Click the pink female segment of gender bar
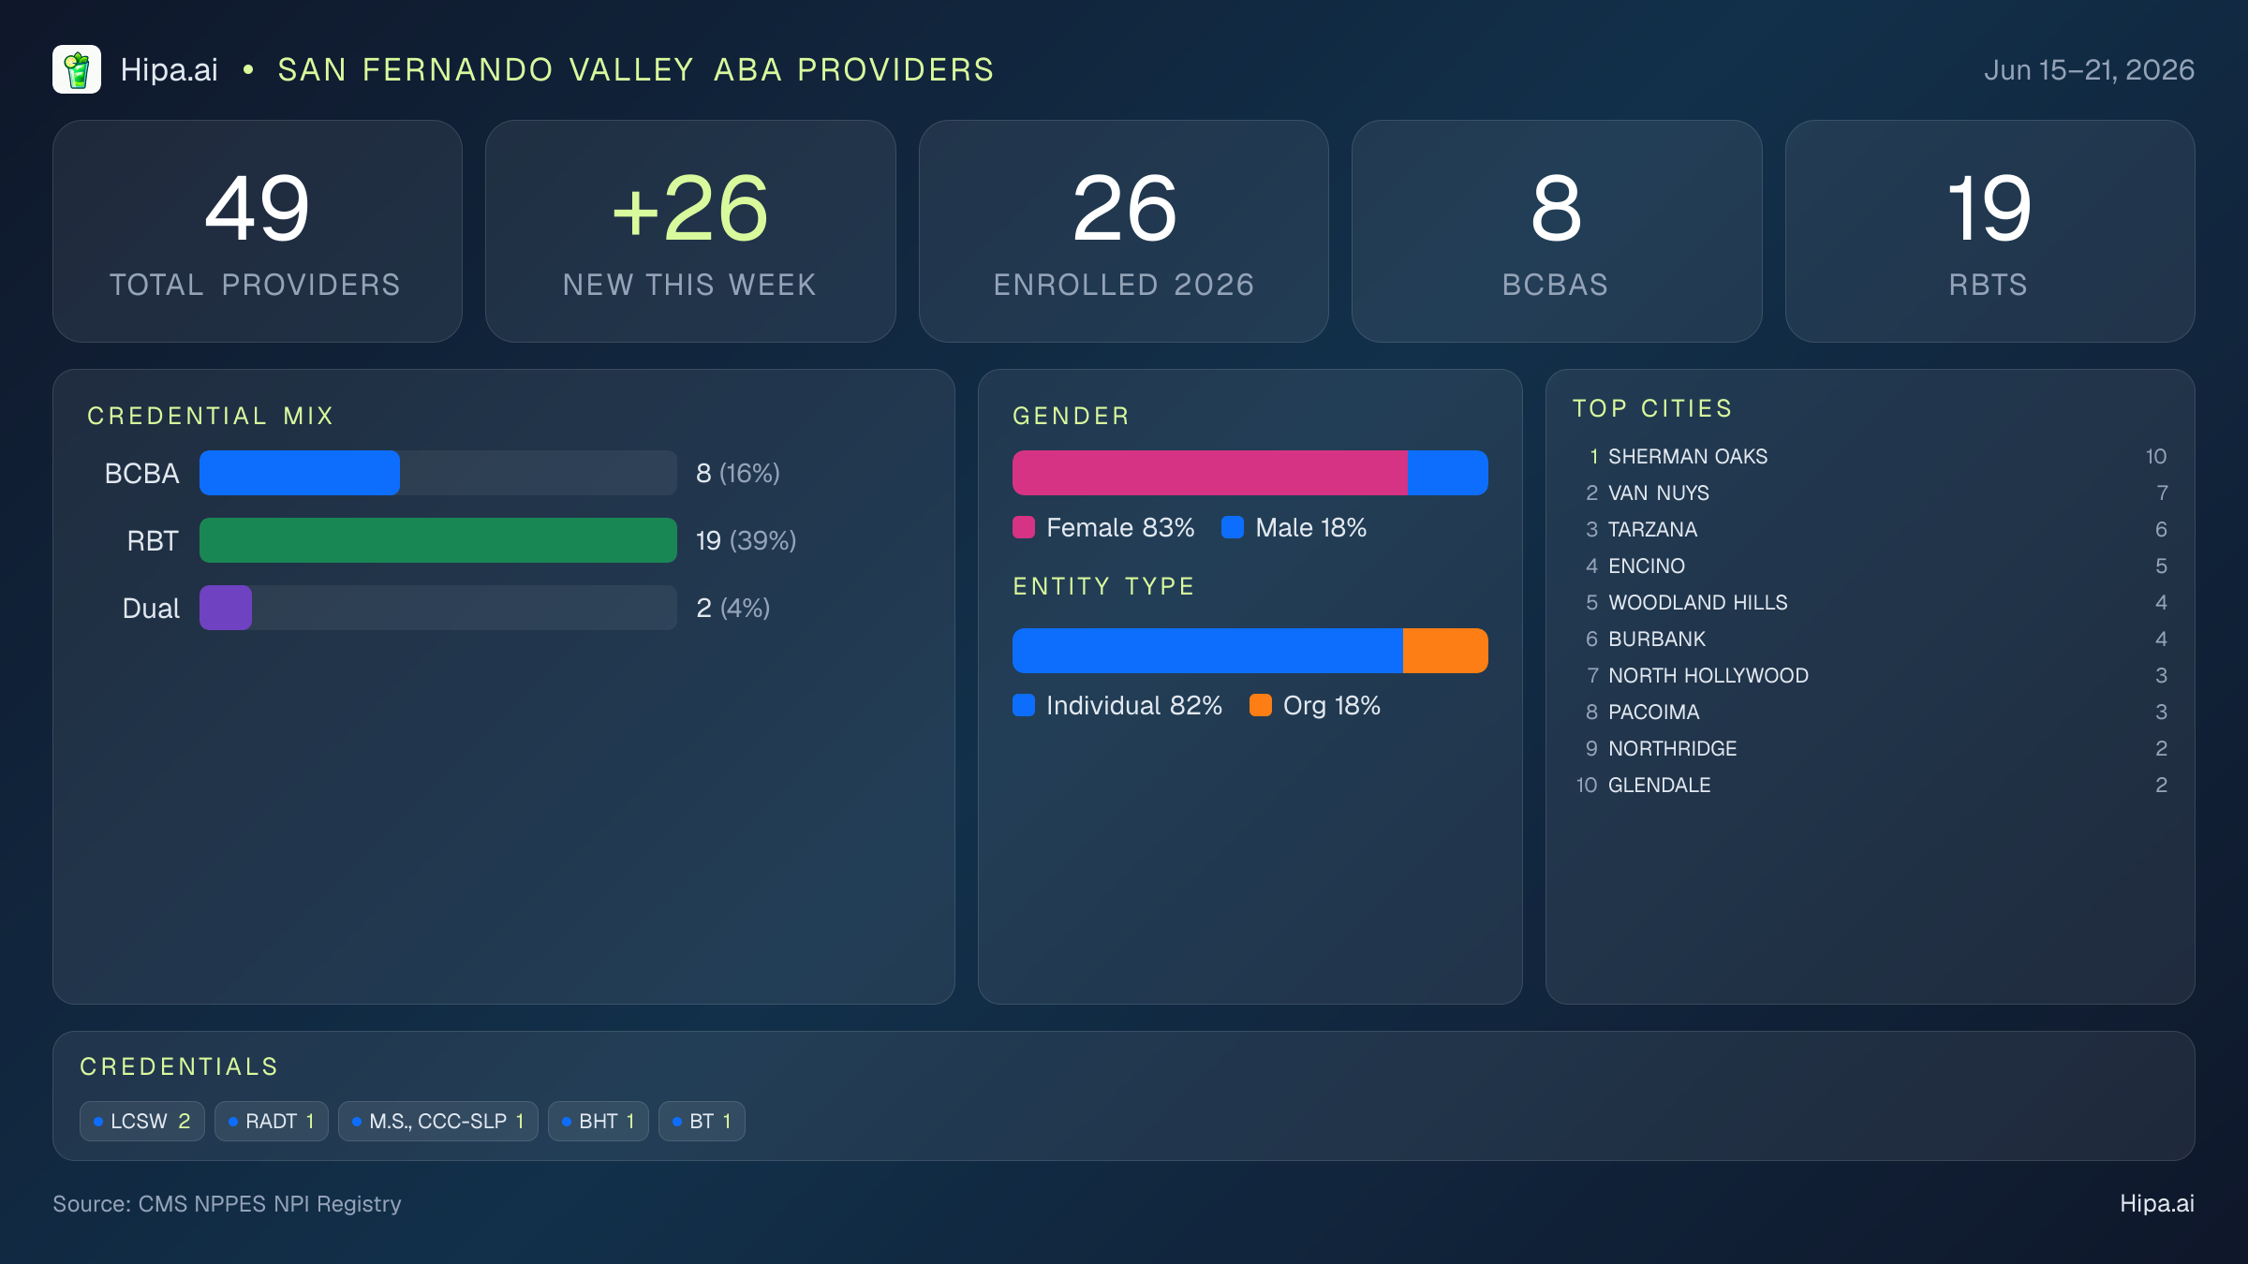The width and height of the screenshot is (2248, 1264). pyautogui.click(x=1210, y=473)
